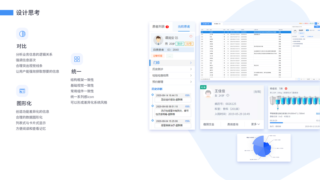Toggle the eye icon beside 女 24岁
320x180 pixels.
pos(228,95)
